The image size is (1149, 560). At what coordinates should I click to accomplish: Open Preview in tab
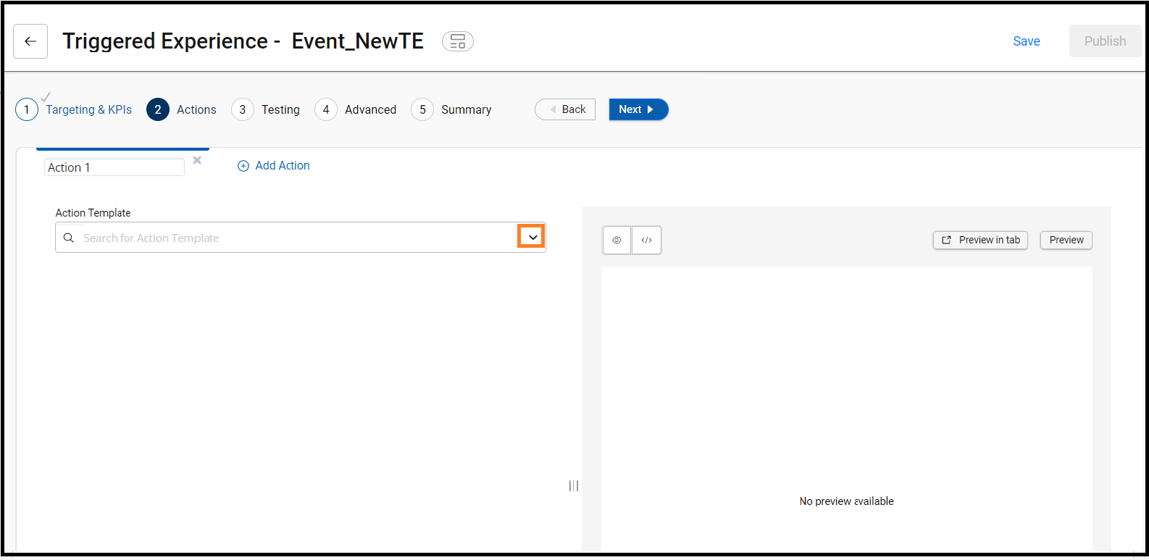[980, 240]
